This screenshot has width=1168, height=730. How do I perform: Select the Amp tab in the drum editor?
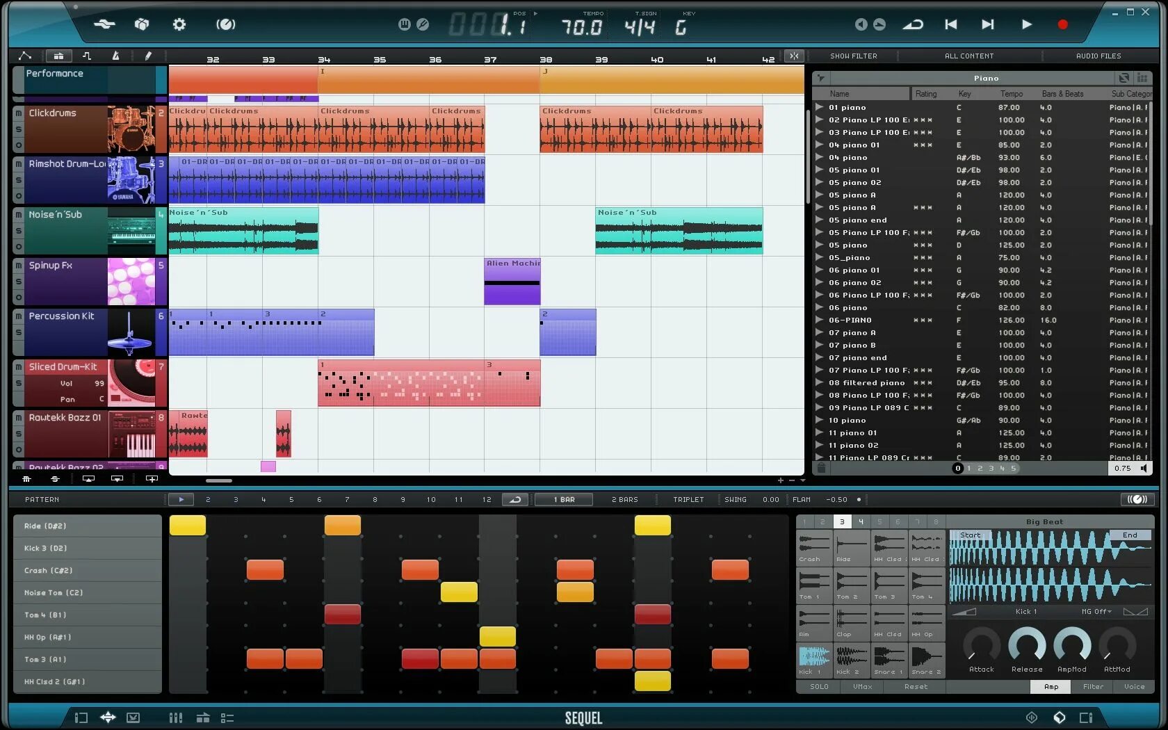[x=1051, y=687]
